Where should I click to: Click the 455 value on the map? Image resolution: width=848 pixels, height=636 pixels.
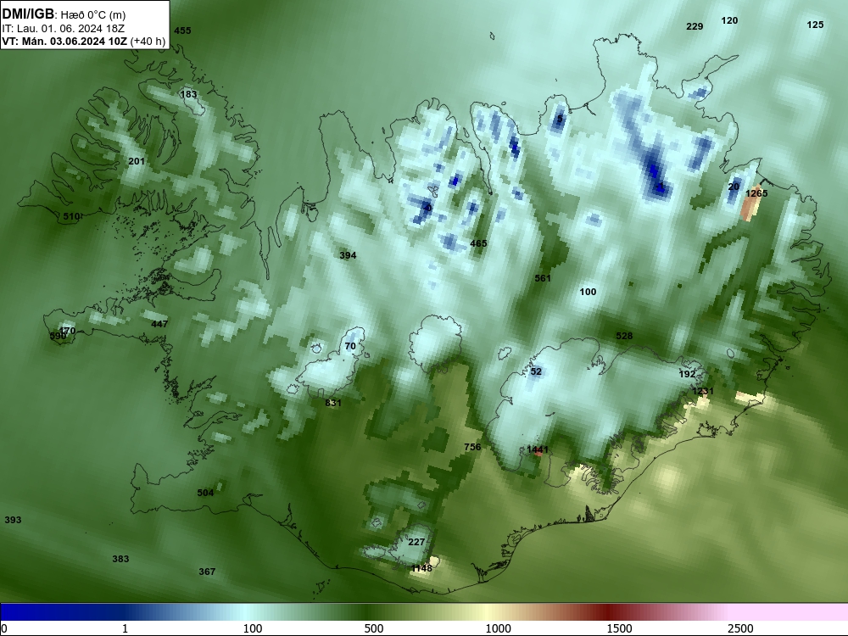coord(182,31)
